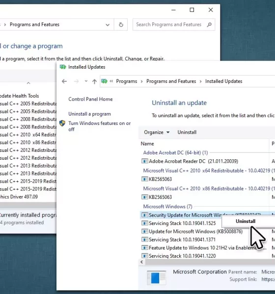275x294 pixels.
Task: Collapse the sort chevron above program list
Action: click(x=28, y=83)
